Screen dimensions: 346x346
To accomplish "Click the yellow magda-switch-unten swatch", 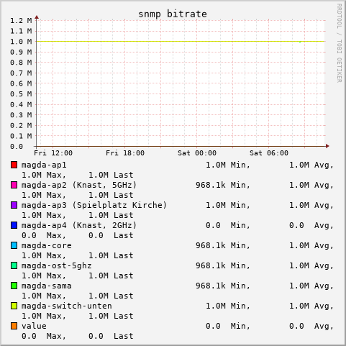I will click(14, 306).
